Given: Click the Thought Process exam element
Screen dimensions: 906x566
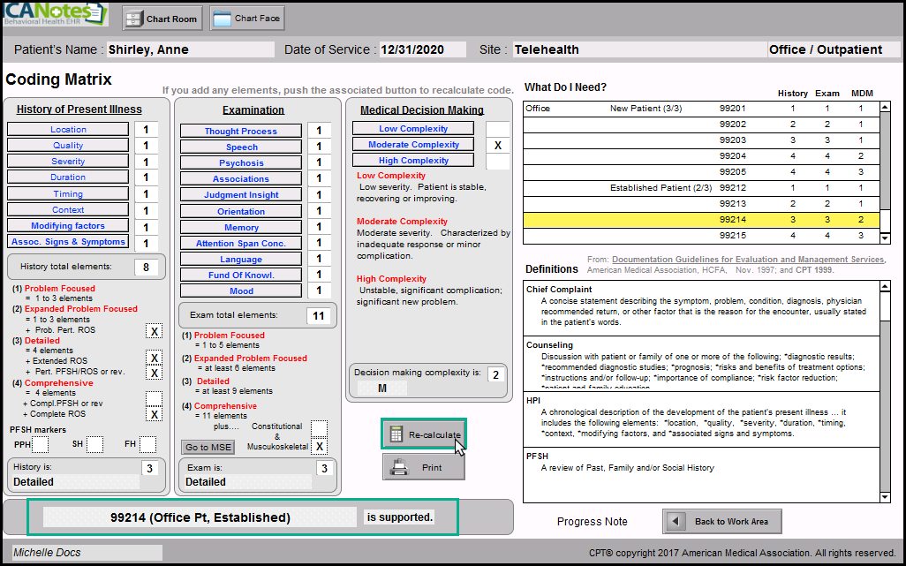Looking at the screenshot, I should pos(241,132).
